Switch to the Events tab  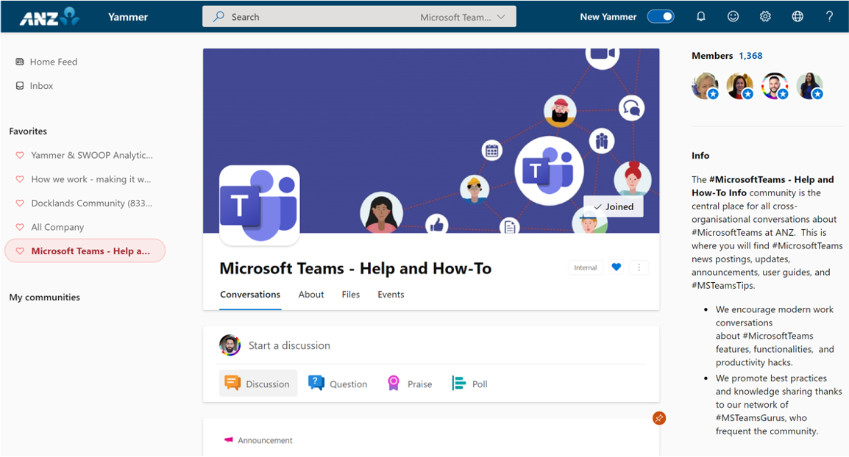391,294
